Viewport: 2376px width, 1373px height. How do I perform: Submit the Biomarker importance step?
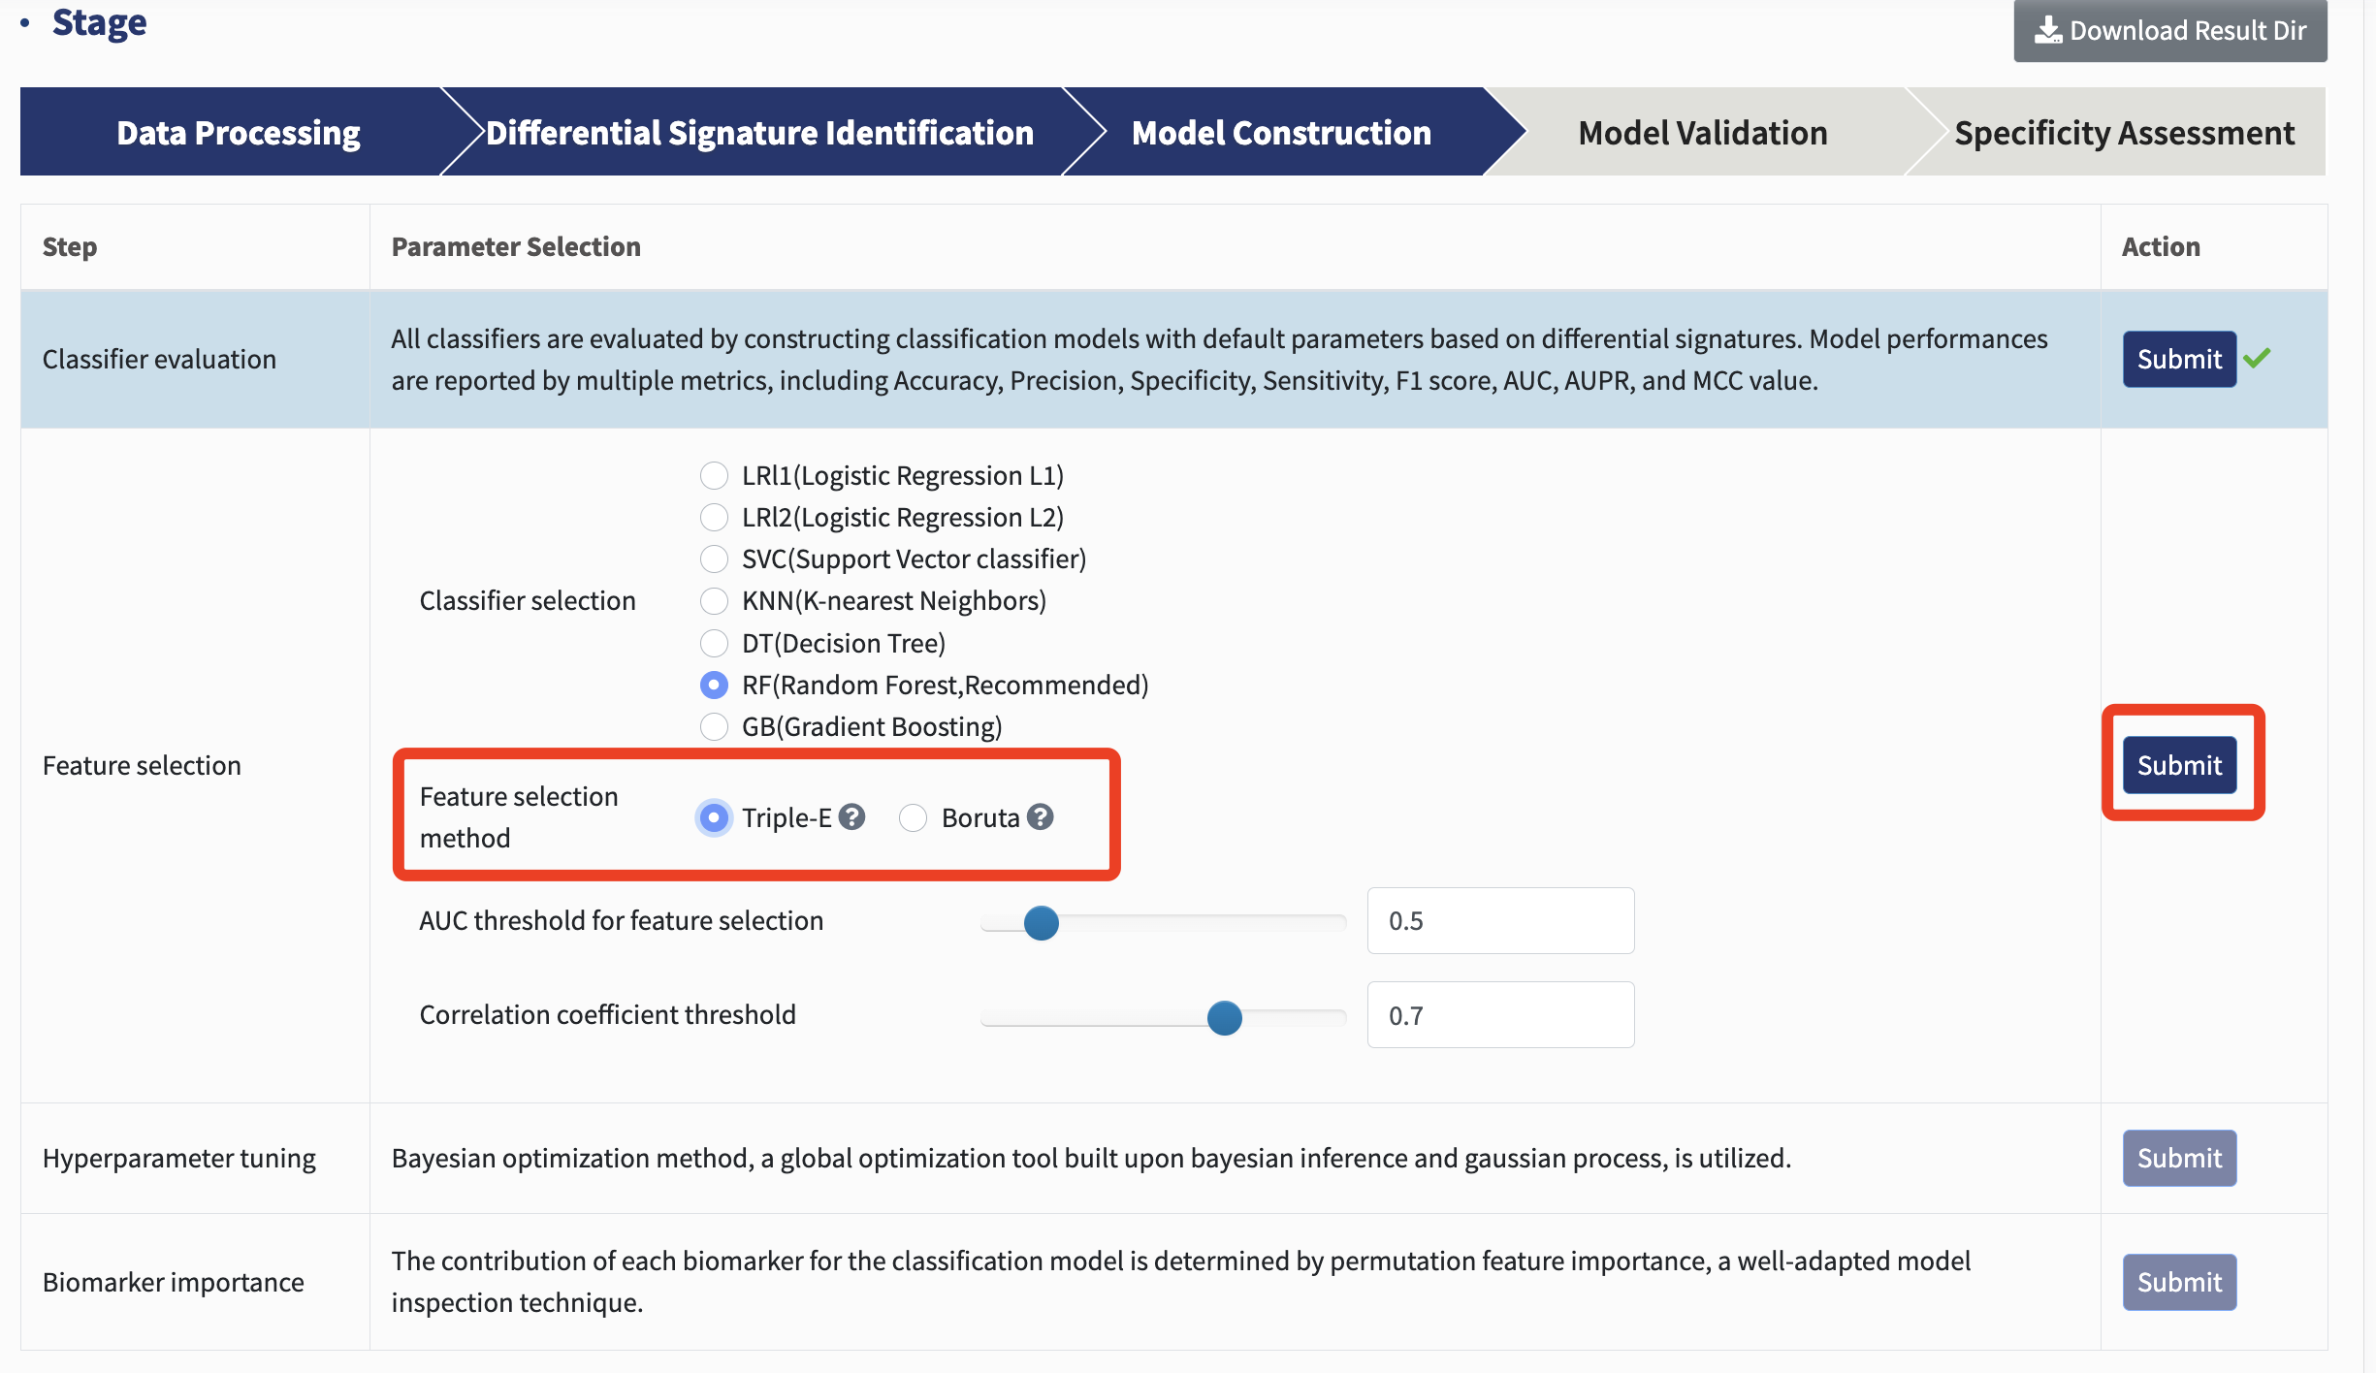pyautogui.click(x=2179, y=1282)
